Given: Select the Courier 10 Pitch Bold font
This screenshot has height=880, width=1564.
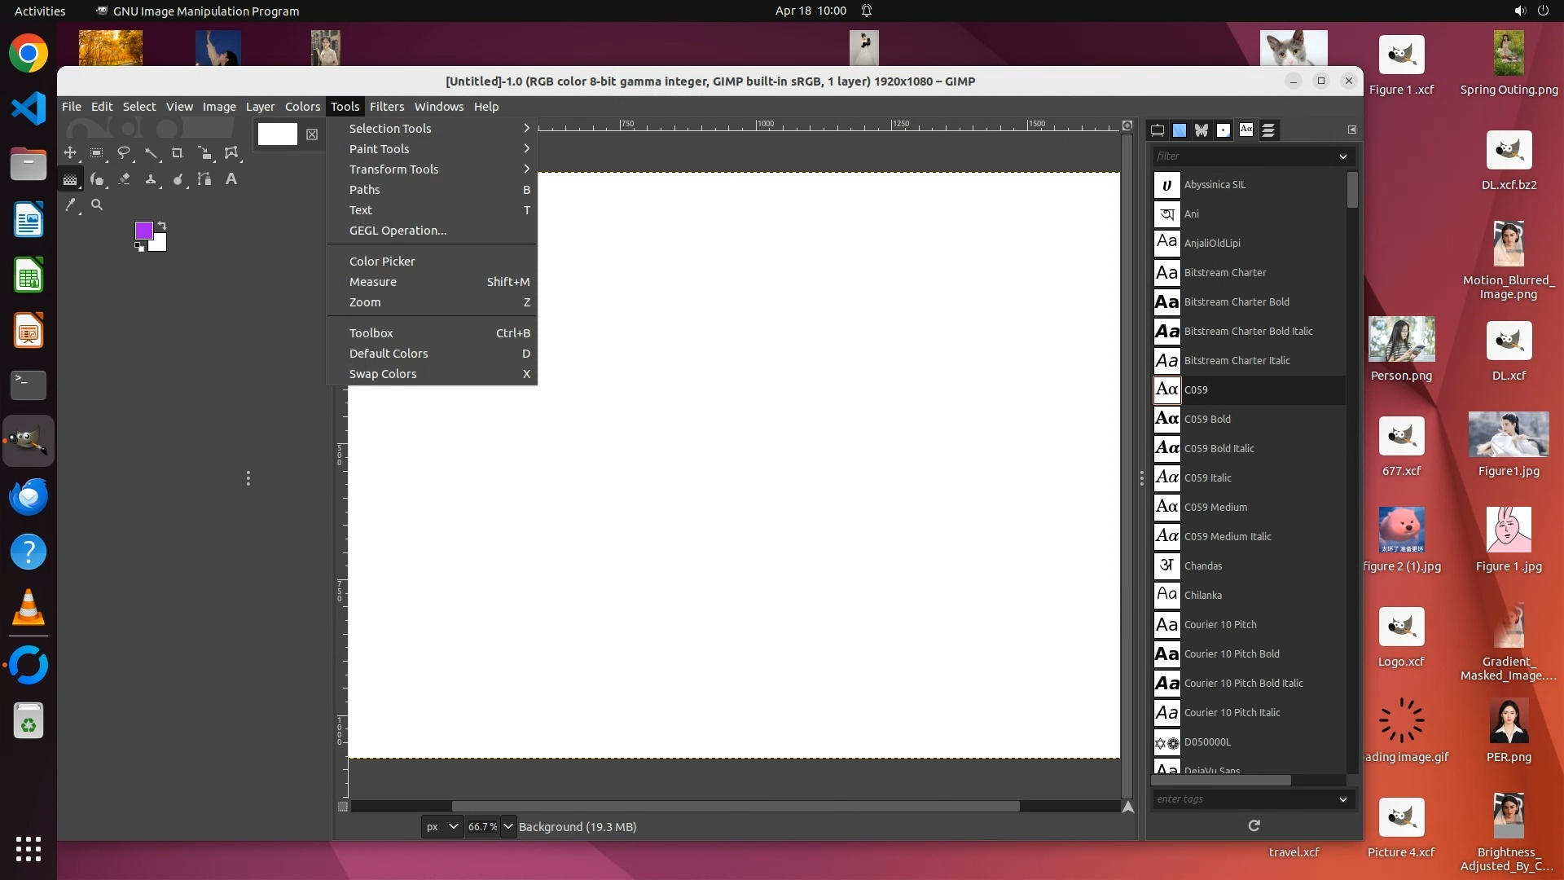Looking at the screenshot, I should [1232, 653].
